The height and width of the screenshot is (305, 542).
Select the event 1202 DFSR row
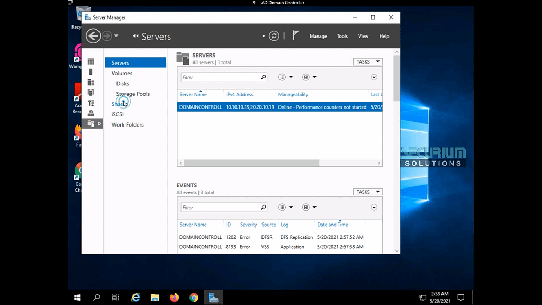[279, 237]
